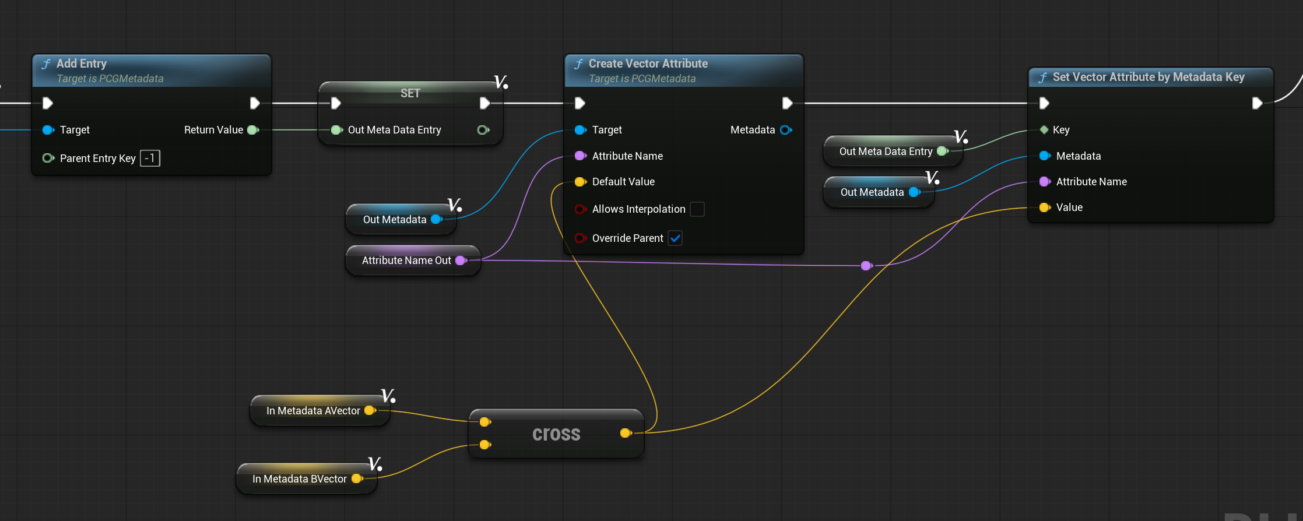This screenshot has height=521, width=1303.
Task: Click the purple reroute node on wire
Action: 866,266
